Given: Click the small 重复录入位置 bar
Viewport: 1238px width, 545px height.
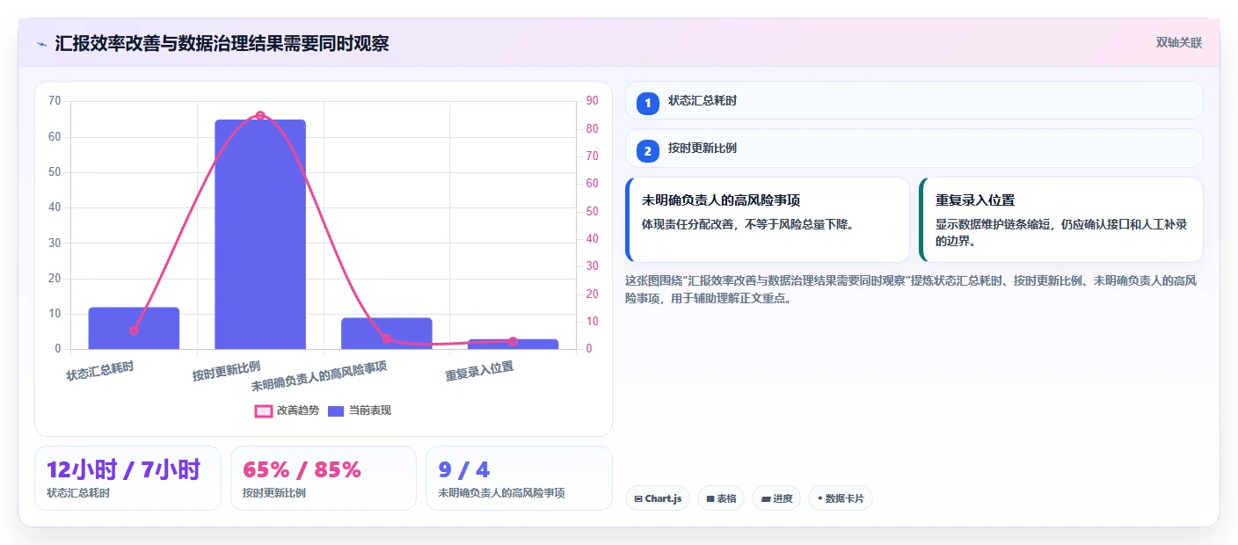Looking at the screenshot, I should coord(513,344).
